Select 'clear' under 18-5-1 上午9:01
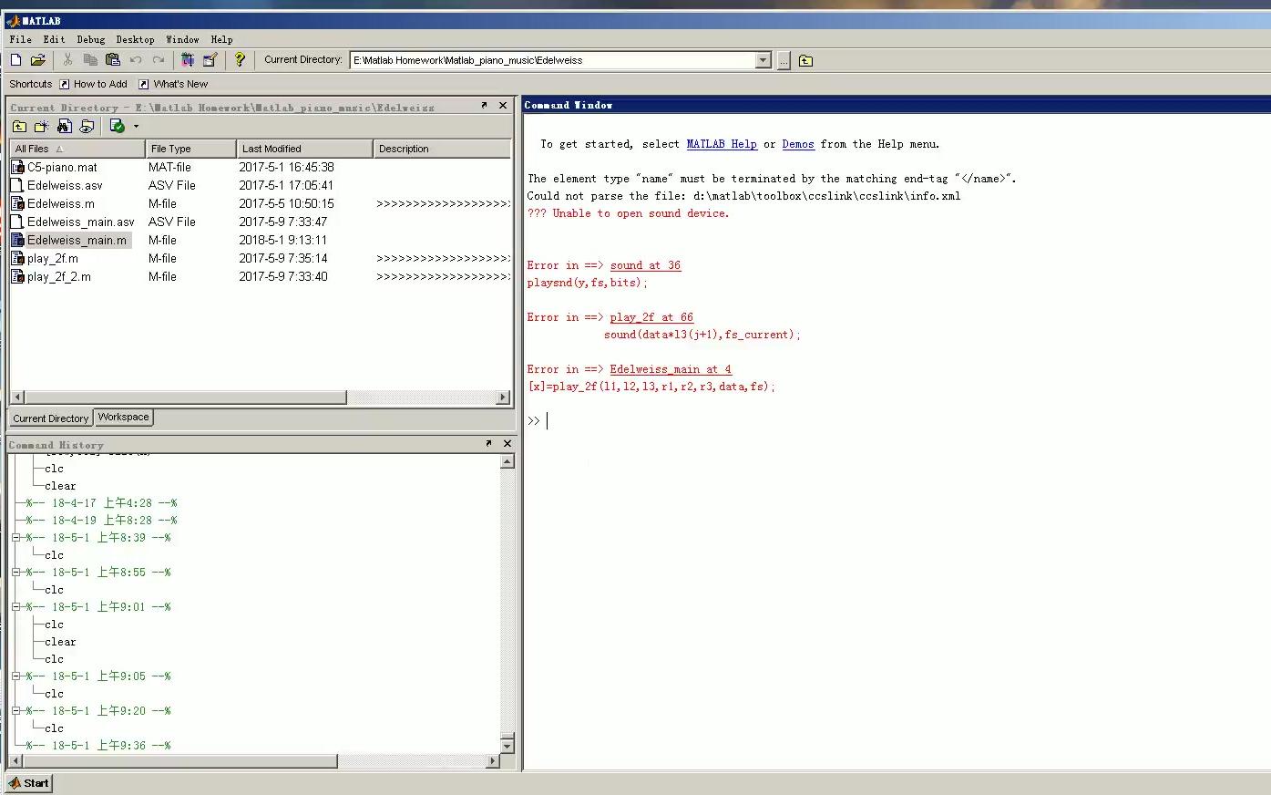 click(60, 642)
